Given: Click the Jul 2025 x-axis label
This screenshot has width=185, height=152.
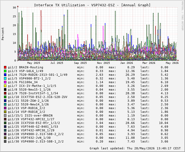Looking at the screenshot, I should 57,63.
